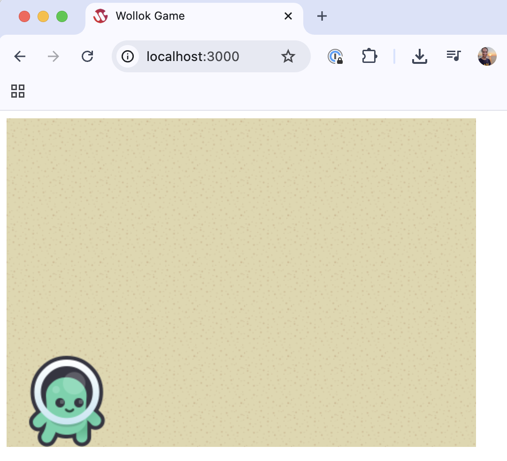Image resolution: width=507 pixels, height=461 pixels.
Task: Go back to the previous page
Action: [x=20, y=57]
